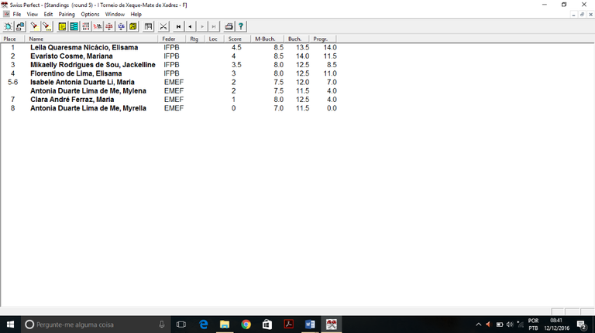Click the first toolbar icon
The image size is (595, 333).
[8, 26]
